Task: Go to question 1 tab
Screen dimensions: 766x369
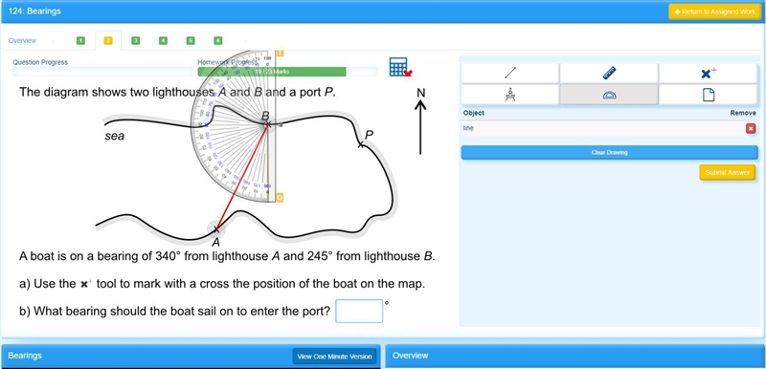Action: coord(80,41)
